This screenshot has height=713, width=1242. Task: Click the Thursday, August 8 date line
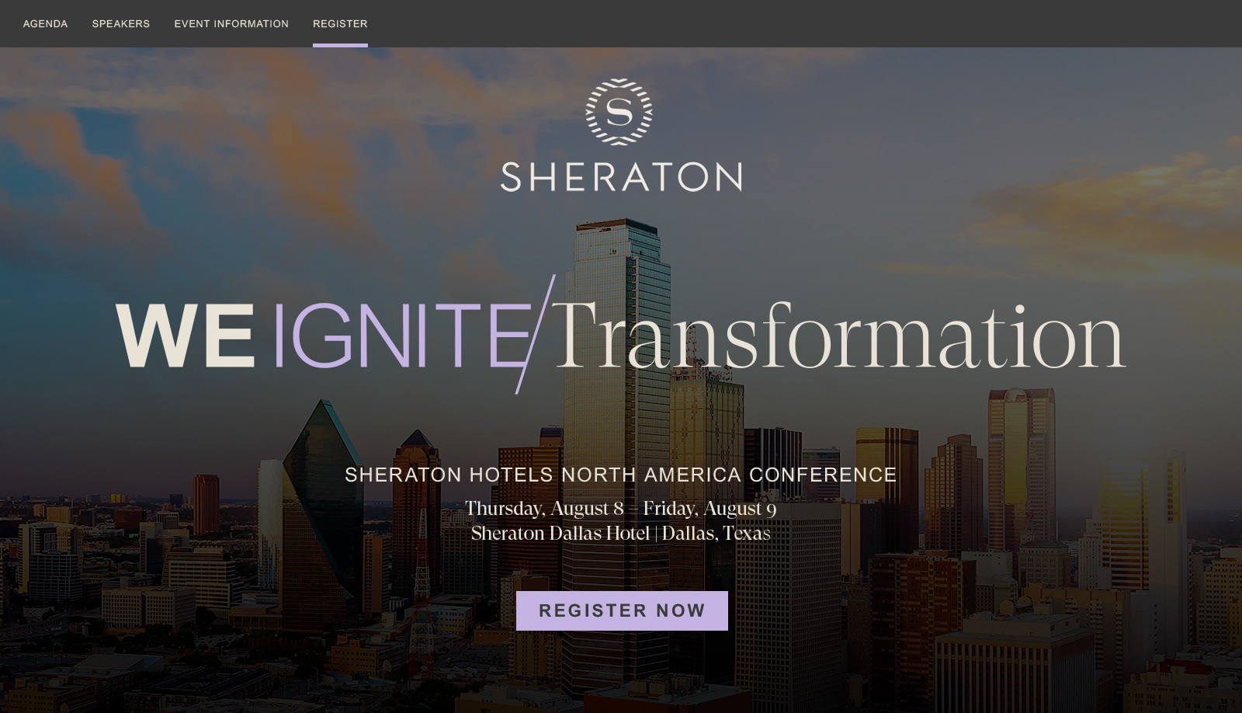(621, 509)
